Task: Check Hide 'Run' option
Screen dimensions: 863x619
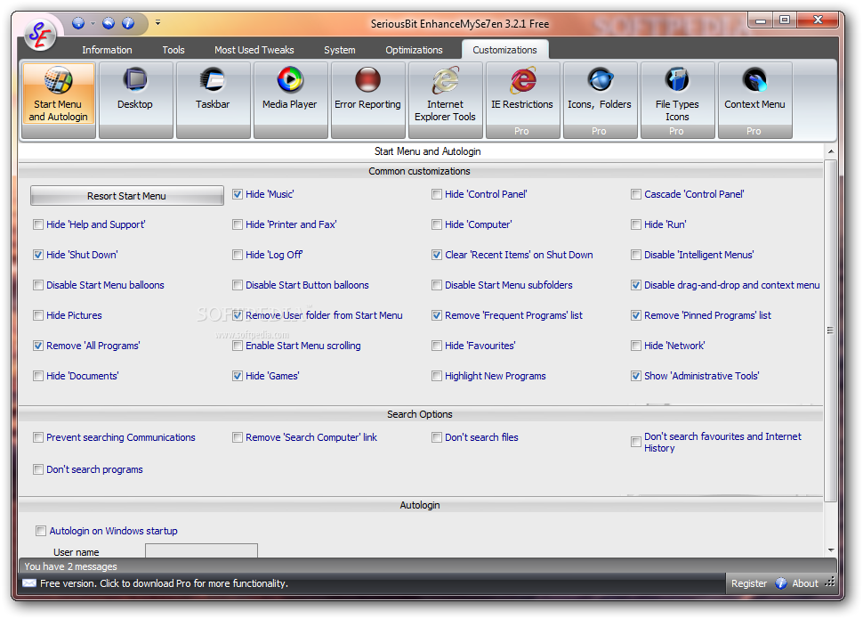Action: (x=636, y=224)
